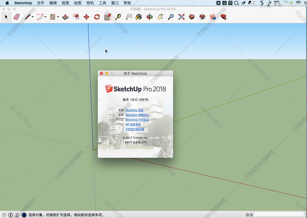Close the 关于 SketchUp dialog
Viewport: 307px width, 218px height.
pyautogui.click(x=101, y=73)
